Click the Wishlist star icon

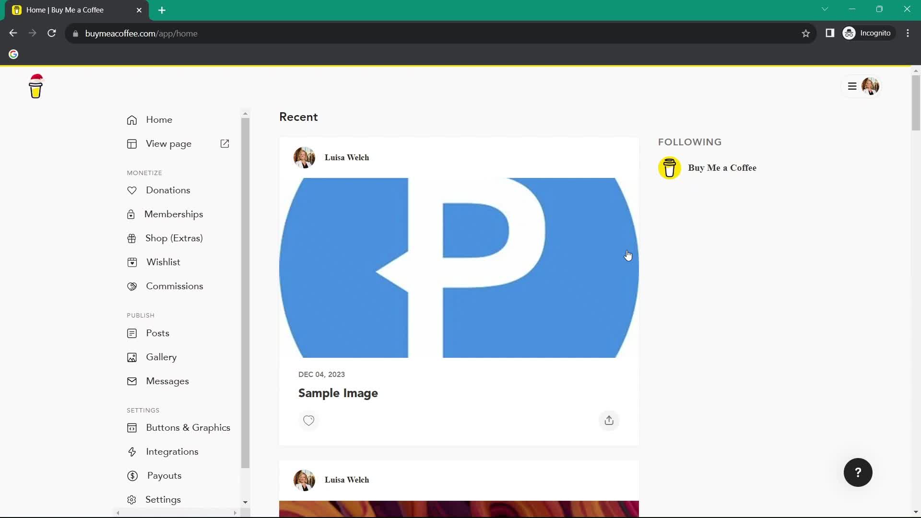pyautogui.click(x=131, y=262)
